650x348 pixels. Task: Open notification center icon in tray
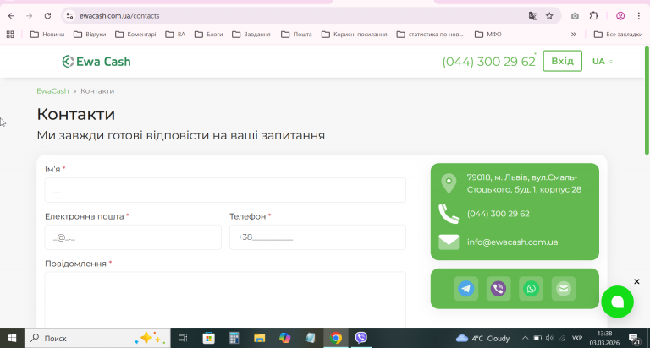634,339
